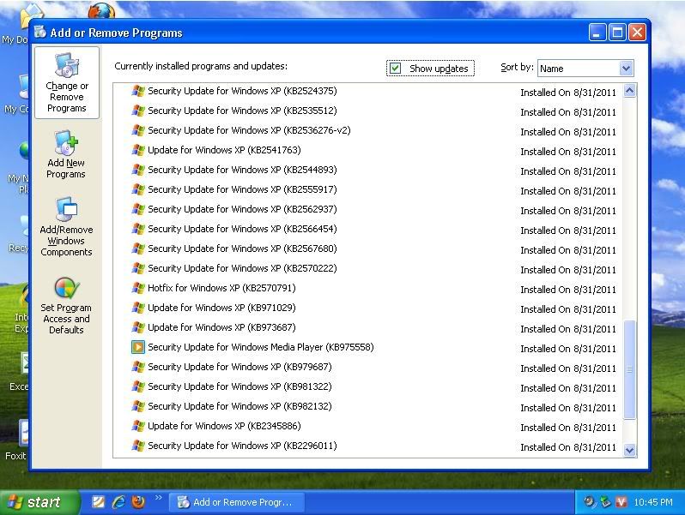Minimize the Add or Remove Programs window

[597, 33]
